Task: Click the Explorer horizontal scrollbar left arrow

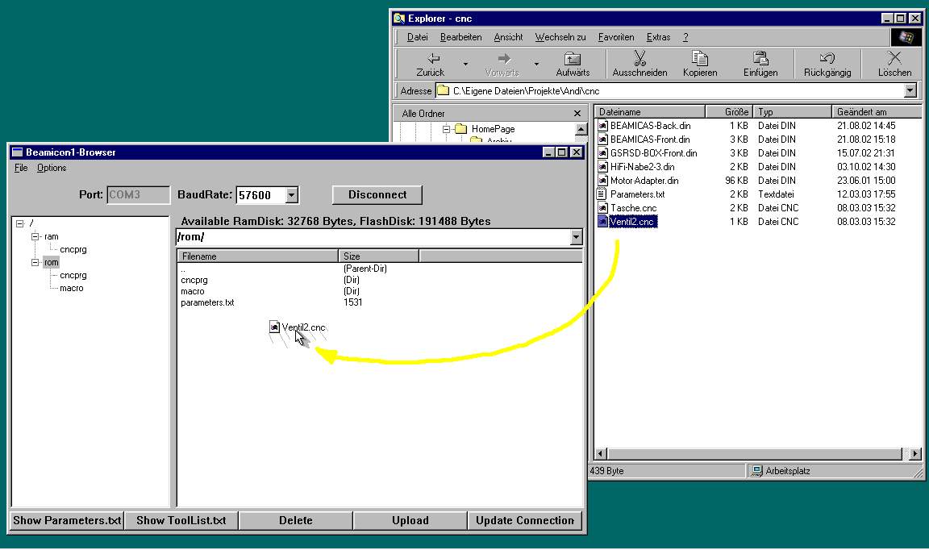Action: click(x=601, y=454)
